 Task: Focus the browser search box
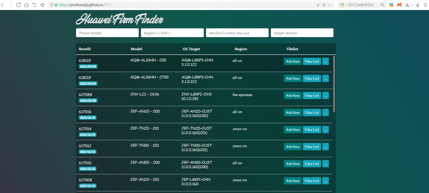362,5
